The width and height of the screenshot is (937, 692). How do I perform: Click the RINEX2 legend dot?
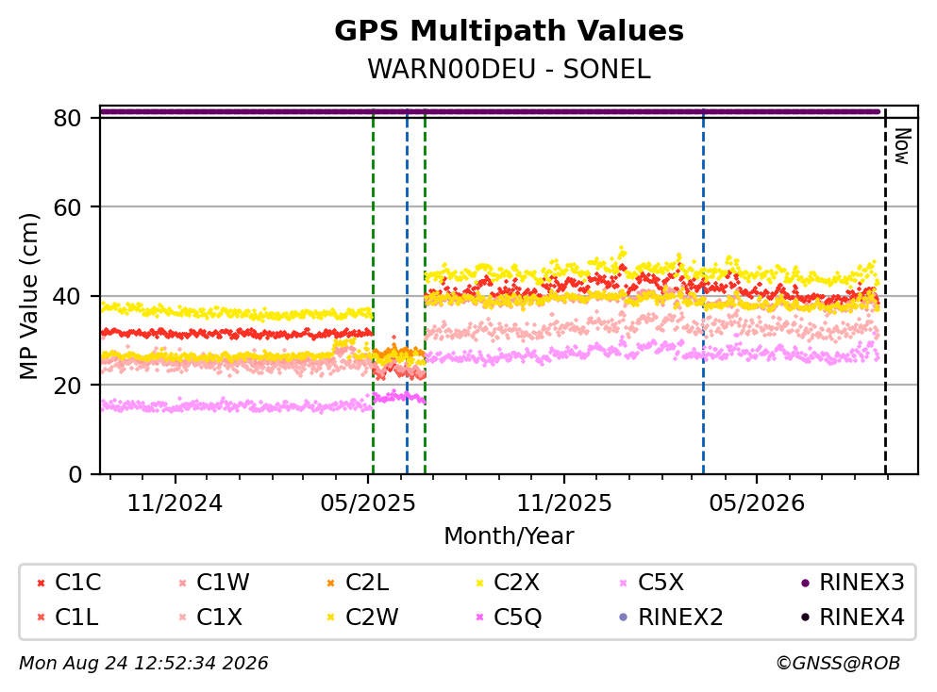pos(624,618)
